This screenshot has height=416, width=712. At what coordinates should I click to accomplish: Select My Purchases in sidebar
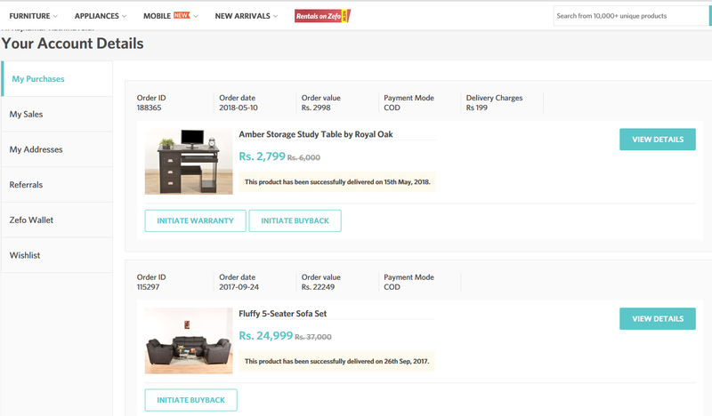click(57, 79)
